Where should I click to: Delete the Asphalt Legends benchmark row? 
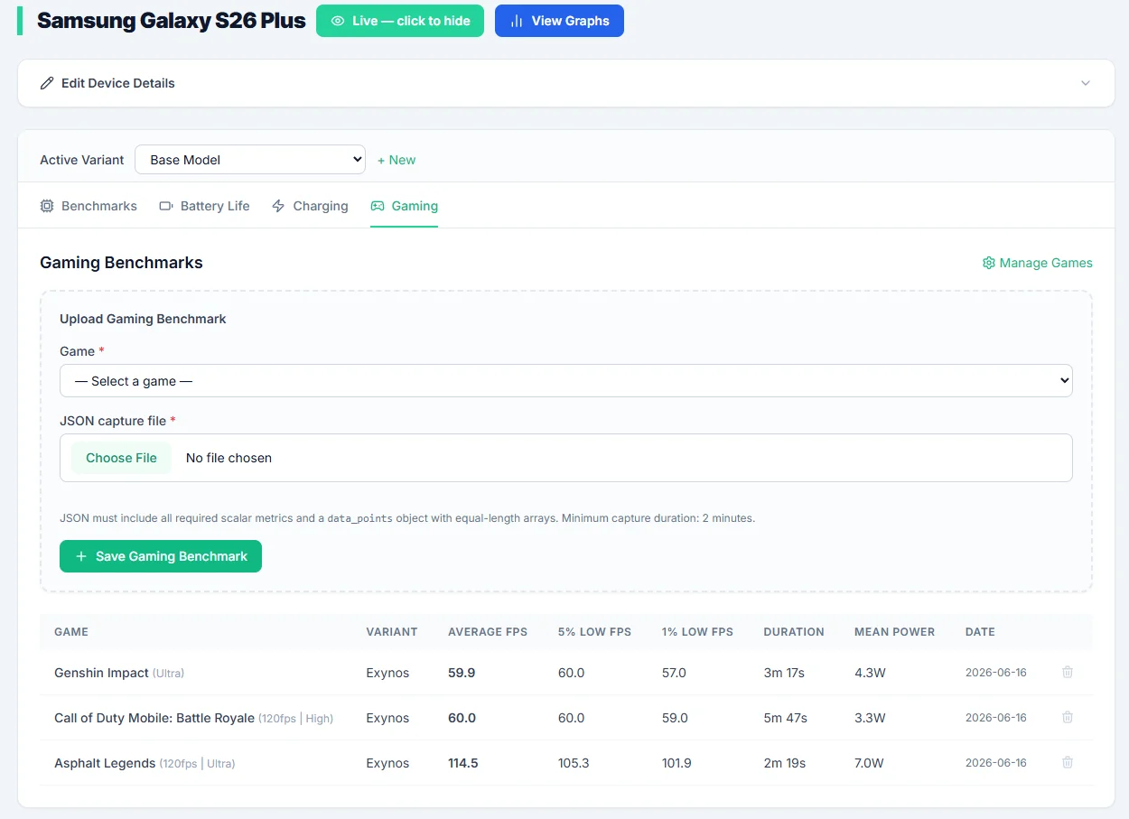tap(1068, 762)
